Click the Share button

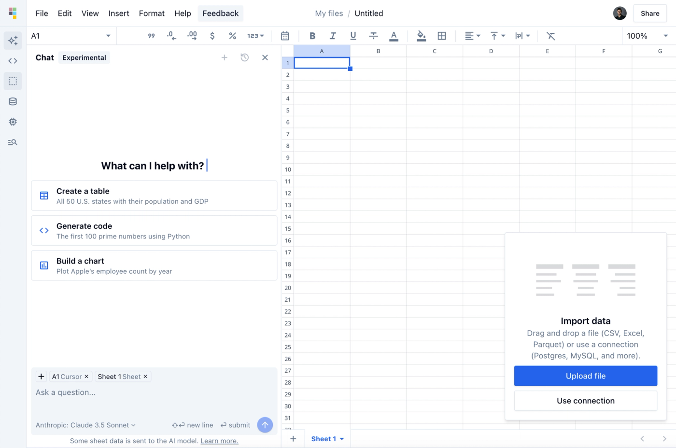(650, 14)
